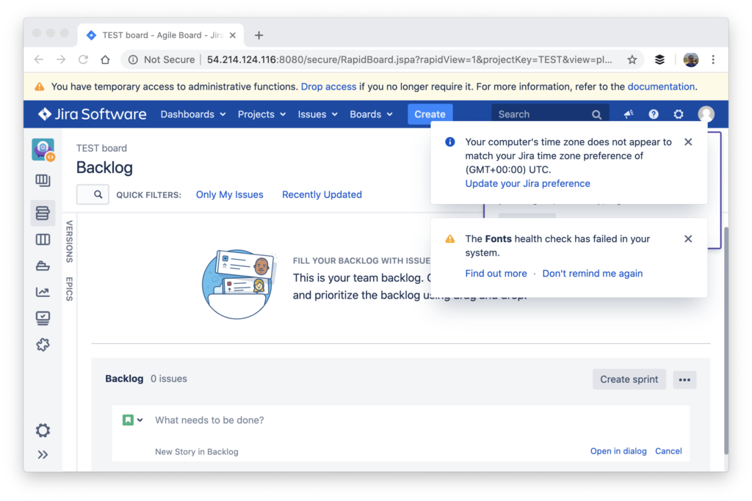Dismiss the Fonts health check notification
This screenshot has width=752, height=501.
coord(688,238)
